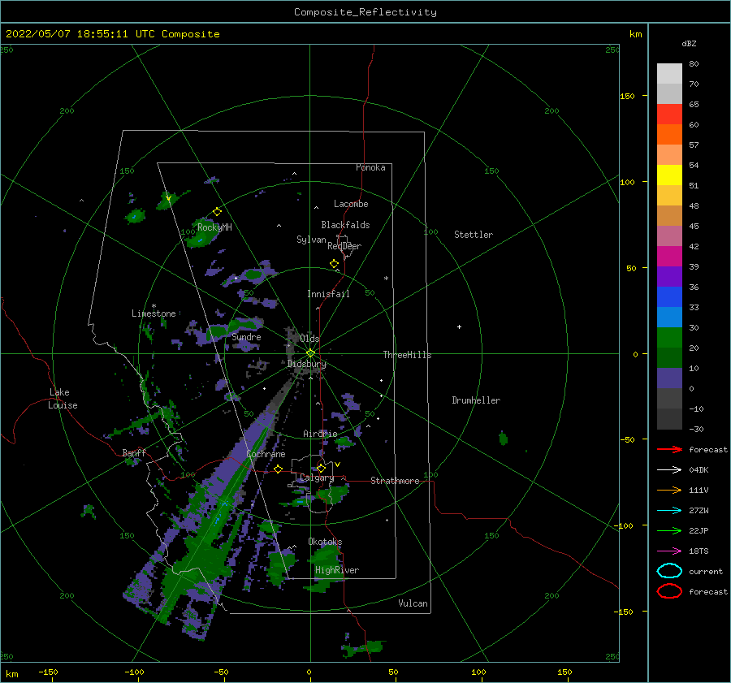Click the yellow 150 tick on right axis
The width and height of the screenshot is (731, 683).
tap(628, 96)
